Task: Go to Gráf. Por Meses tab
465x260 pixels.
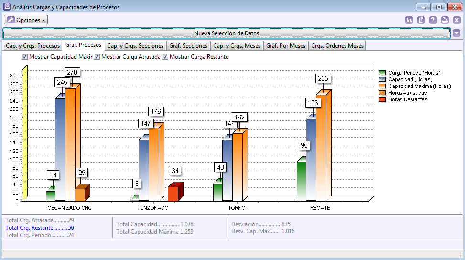Action: [x=285, y=46]
